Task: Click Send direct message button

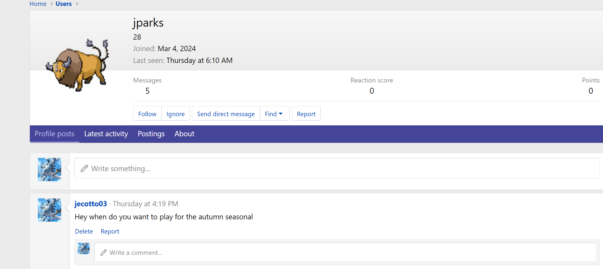Action: coord(226,114)
